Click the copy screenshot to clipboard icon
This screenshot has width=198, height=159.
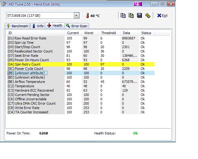131,16
